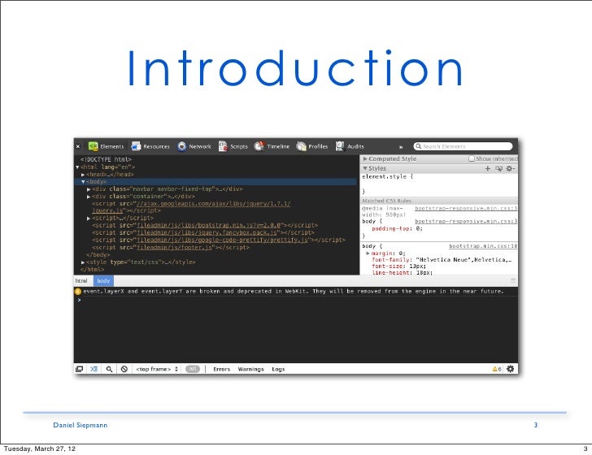Select the html breadcrumb
The height and width of the screenshot is (455, 592).
[81, 280]
